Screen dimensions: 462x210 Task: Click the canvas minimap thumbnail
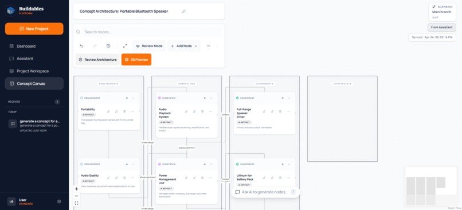[431, 186]
